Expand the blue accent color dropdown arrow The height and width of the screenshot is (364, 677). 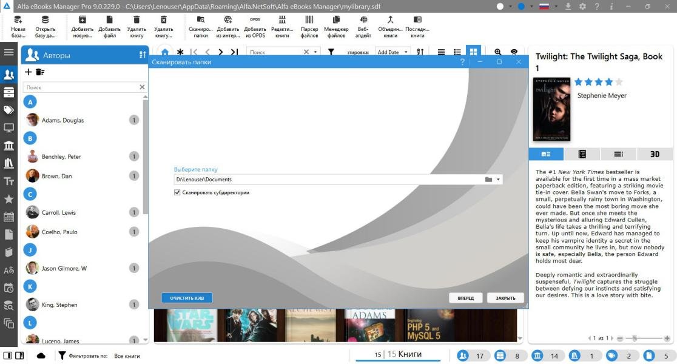[x=531, y=7]
